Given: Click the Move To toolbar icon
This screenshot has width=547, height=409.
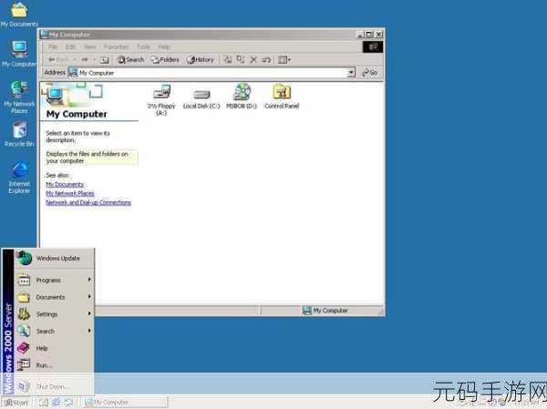Looking at the screenshot, I should [227, 59].
